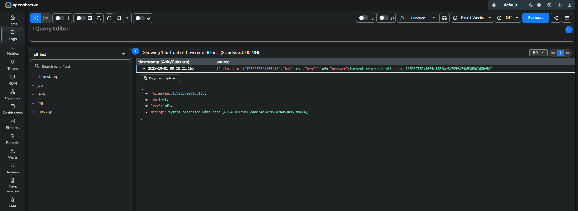Open the default organization dropdown
The image size is (578, 211).
click(x=513, y=5)
